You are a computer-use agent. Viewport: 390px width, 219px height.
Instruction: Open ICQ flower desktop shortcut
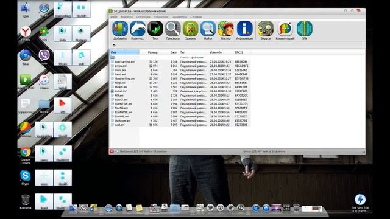tap(44, 34)
